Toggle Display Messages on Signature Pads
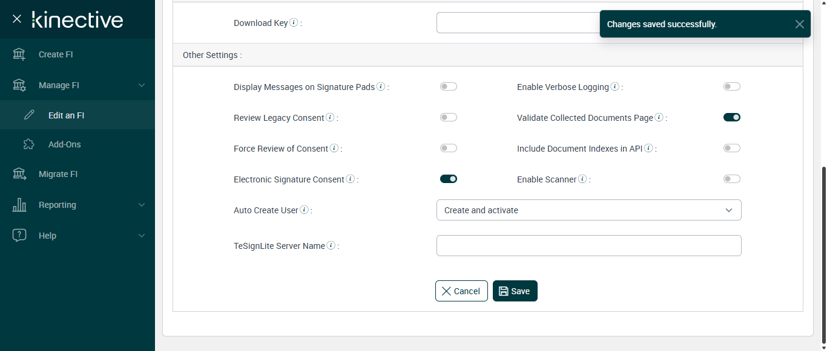This screenshot has width=827, height=351. (449, 86)
